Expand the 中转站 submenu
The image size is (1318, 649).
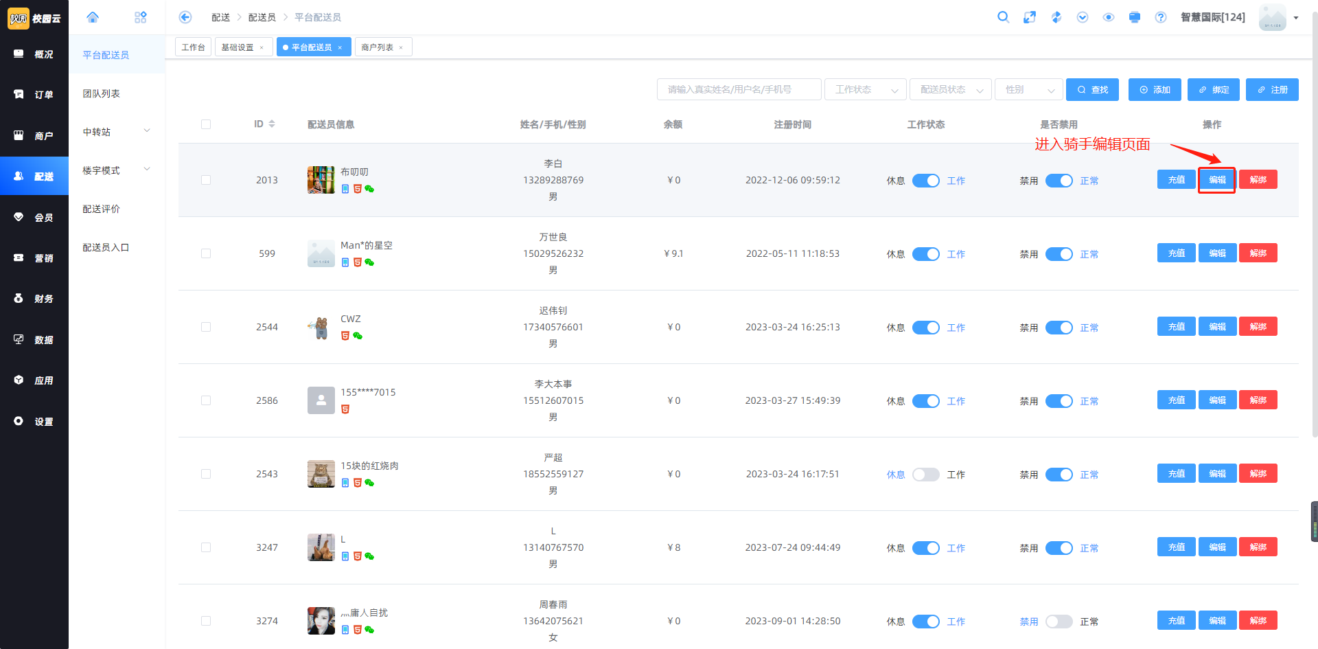pos(117,132)
